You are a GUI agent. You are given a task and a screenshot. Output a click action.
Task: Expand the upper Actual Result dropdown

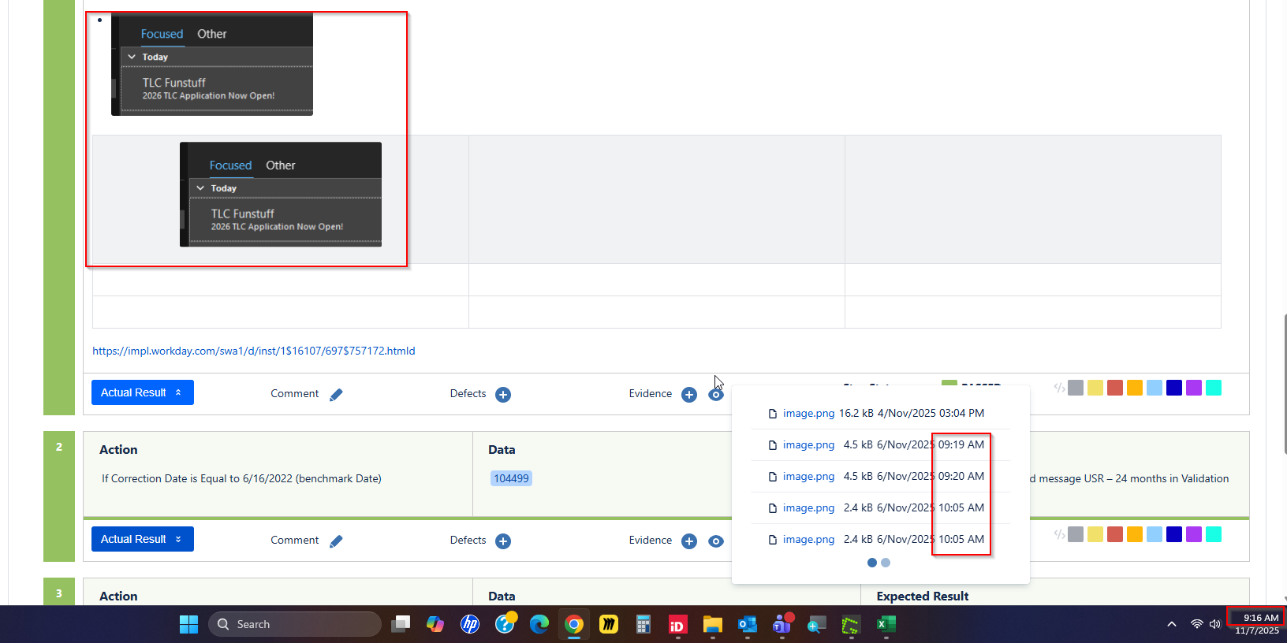click(142, 392)
